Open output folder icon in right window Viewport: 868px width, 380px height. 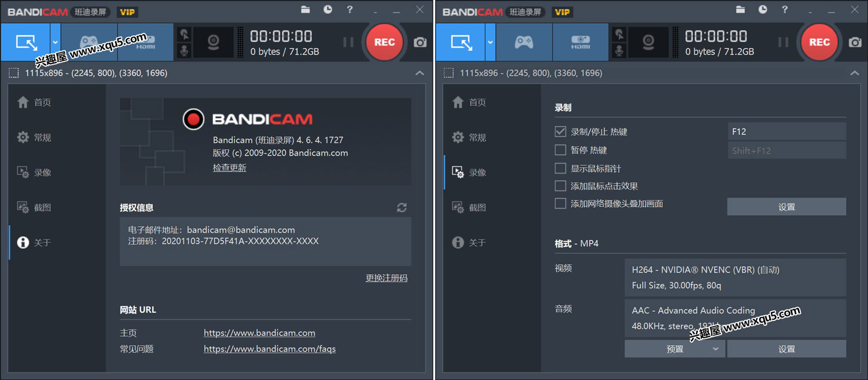[741, 9]
